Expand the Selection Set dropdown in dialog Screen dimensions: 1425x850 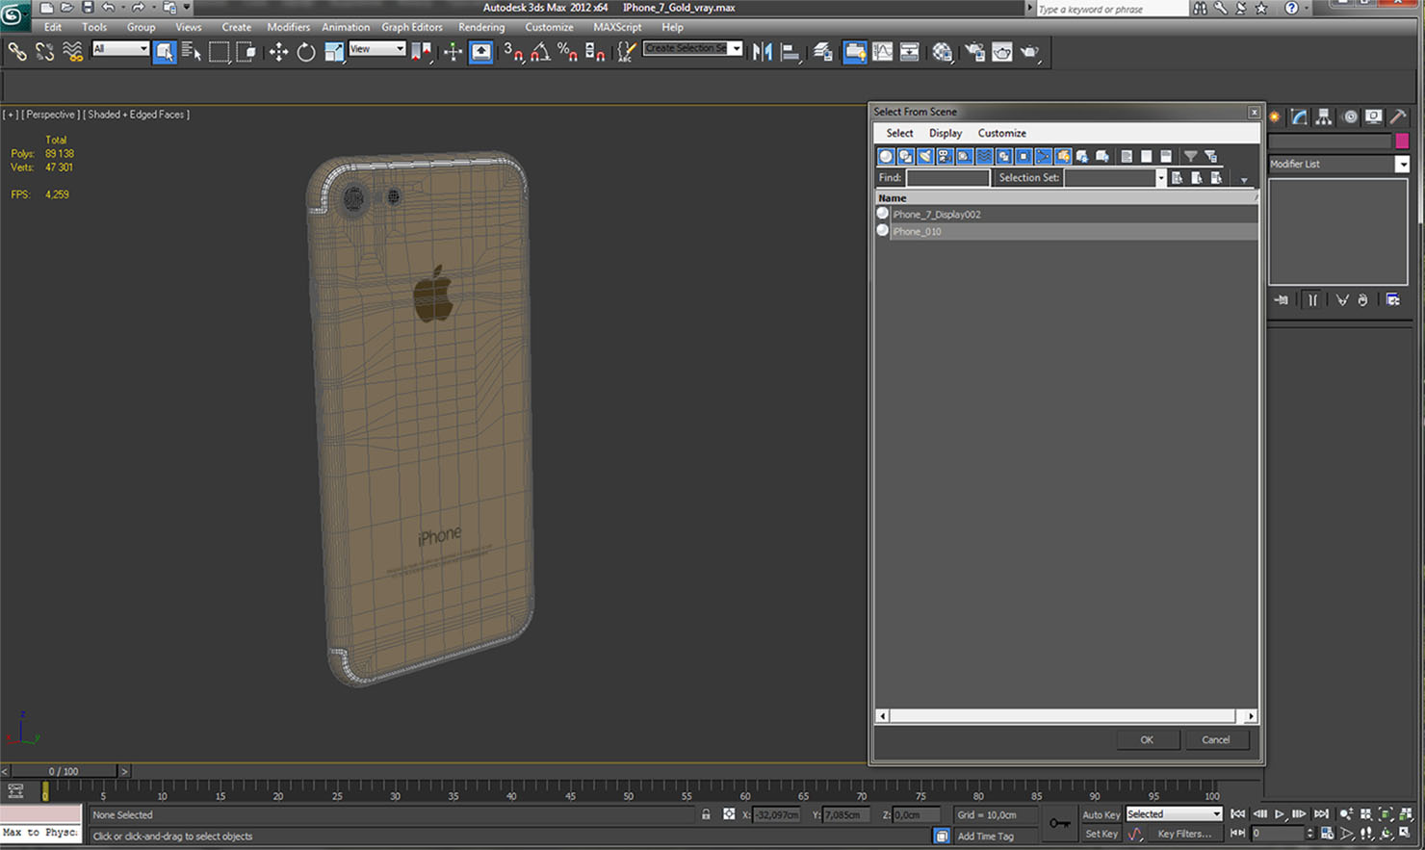click(x=1160, y=178)
